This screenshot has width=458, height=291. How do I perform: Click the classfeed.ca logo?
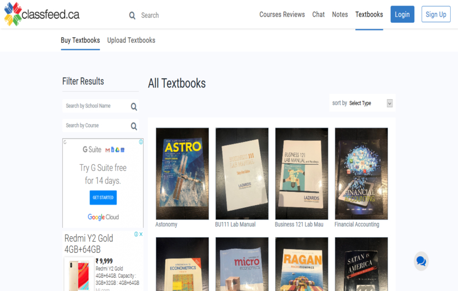point(42,14)
